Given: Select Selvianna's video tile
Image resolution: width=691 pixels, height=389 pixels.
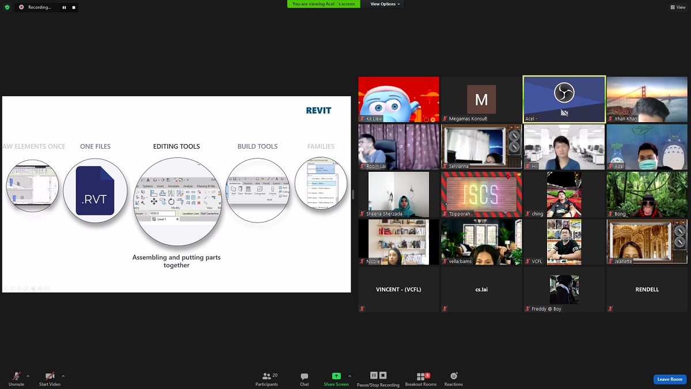Looking at the screenshot, I should coord(481,147).
